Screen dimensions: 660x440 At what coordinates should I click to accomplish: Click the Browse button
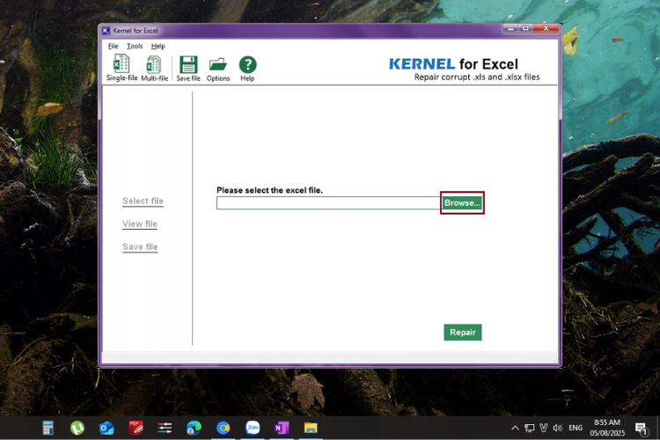(x=462, y=203)
